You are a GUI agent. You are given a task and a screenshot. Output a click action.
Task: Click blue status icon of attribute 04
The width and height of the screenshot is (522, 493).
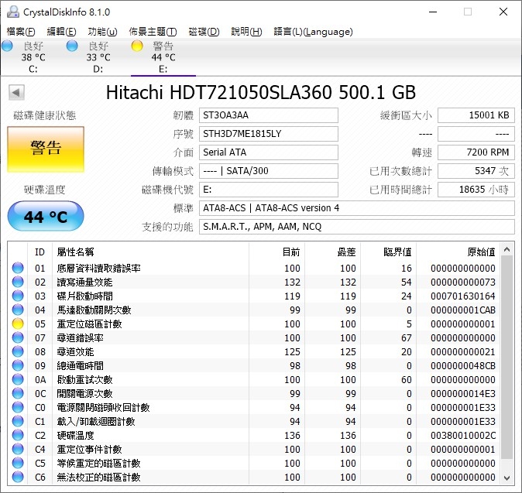tap(18, 310)
